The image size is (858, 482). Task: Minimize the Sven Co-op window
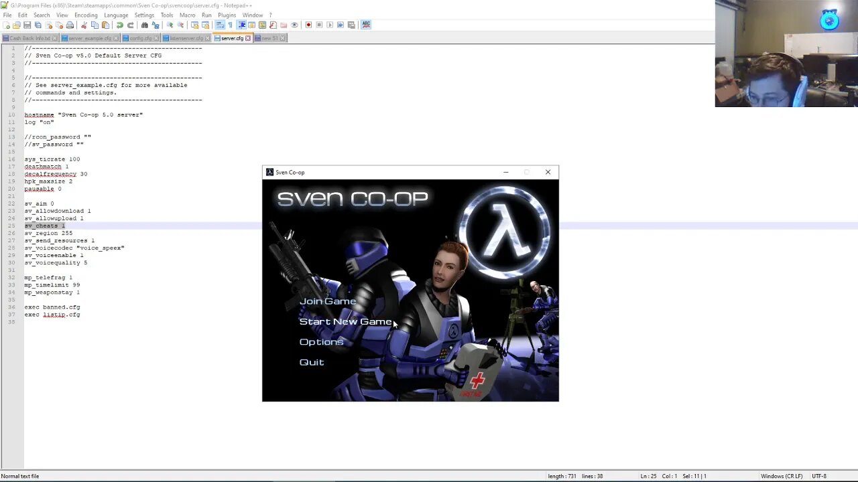point(506,172)
